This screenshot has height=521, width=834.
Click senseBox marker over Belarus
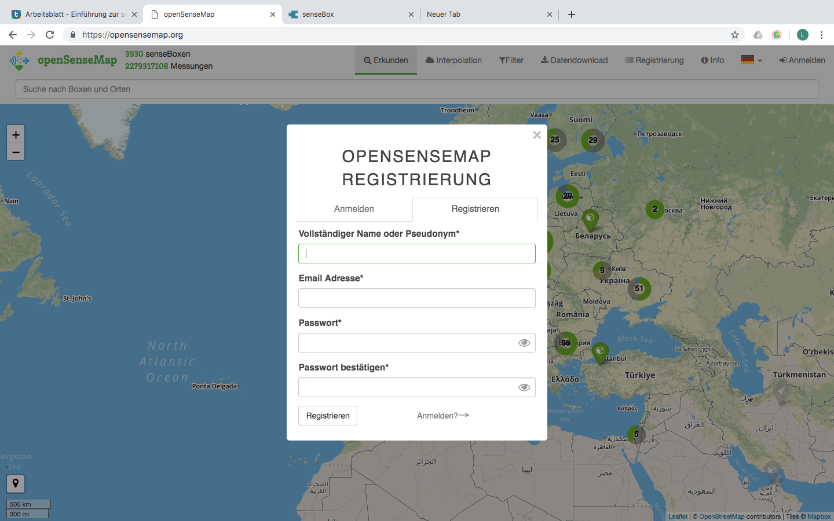[x=590, y=220]
